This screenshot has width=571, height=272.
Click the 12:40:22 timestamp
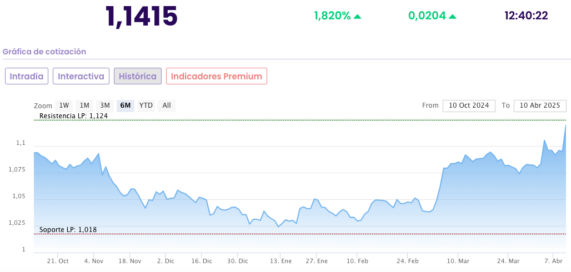coord(526,16)
